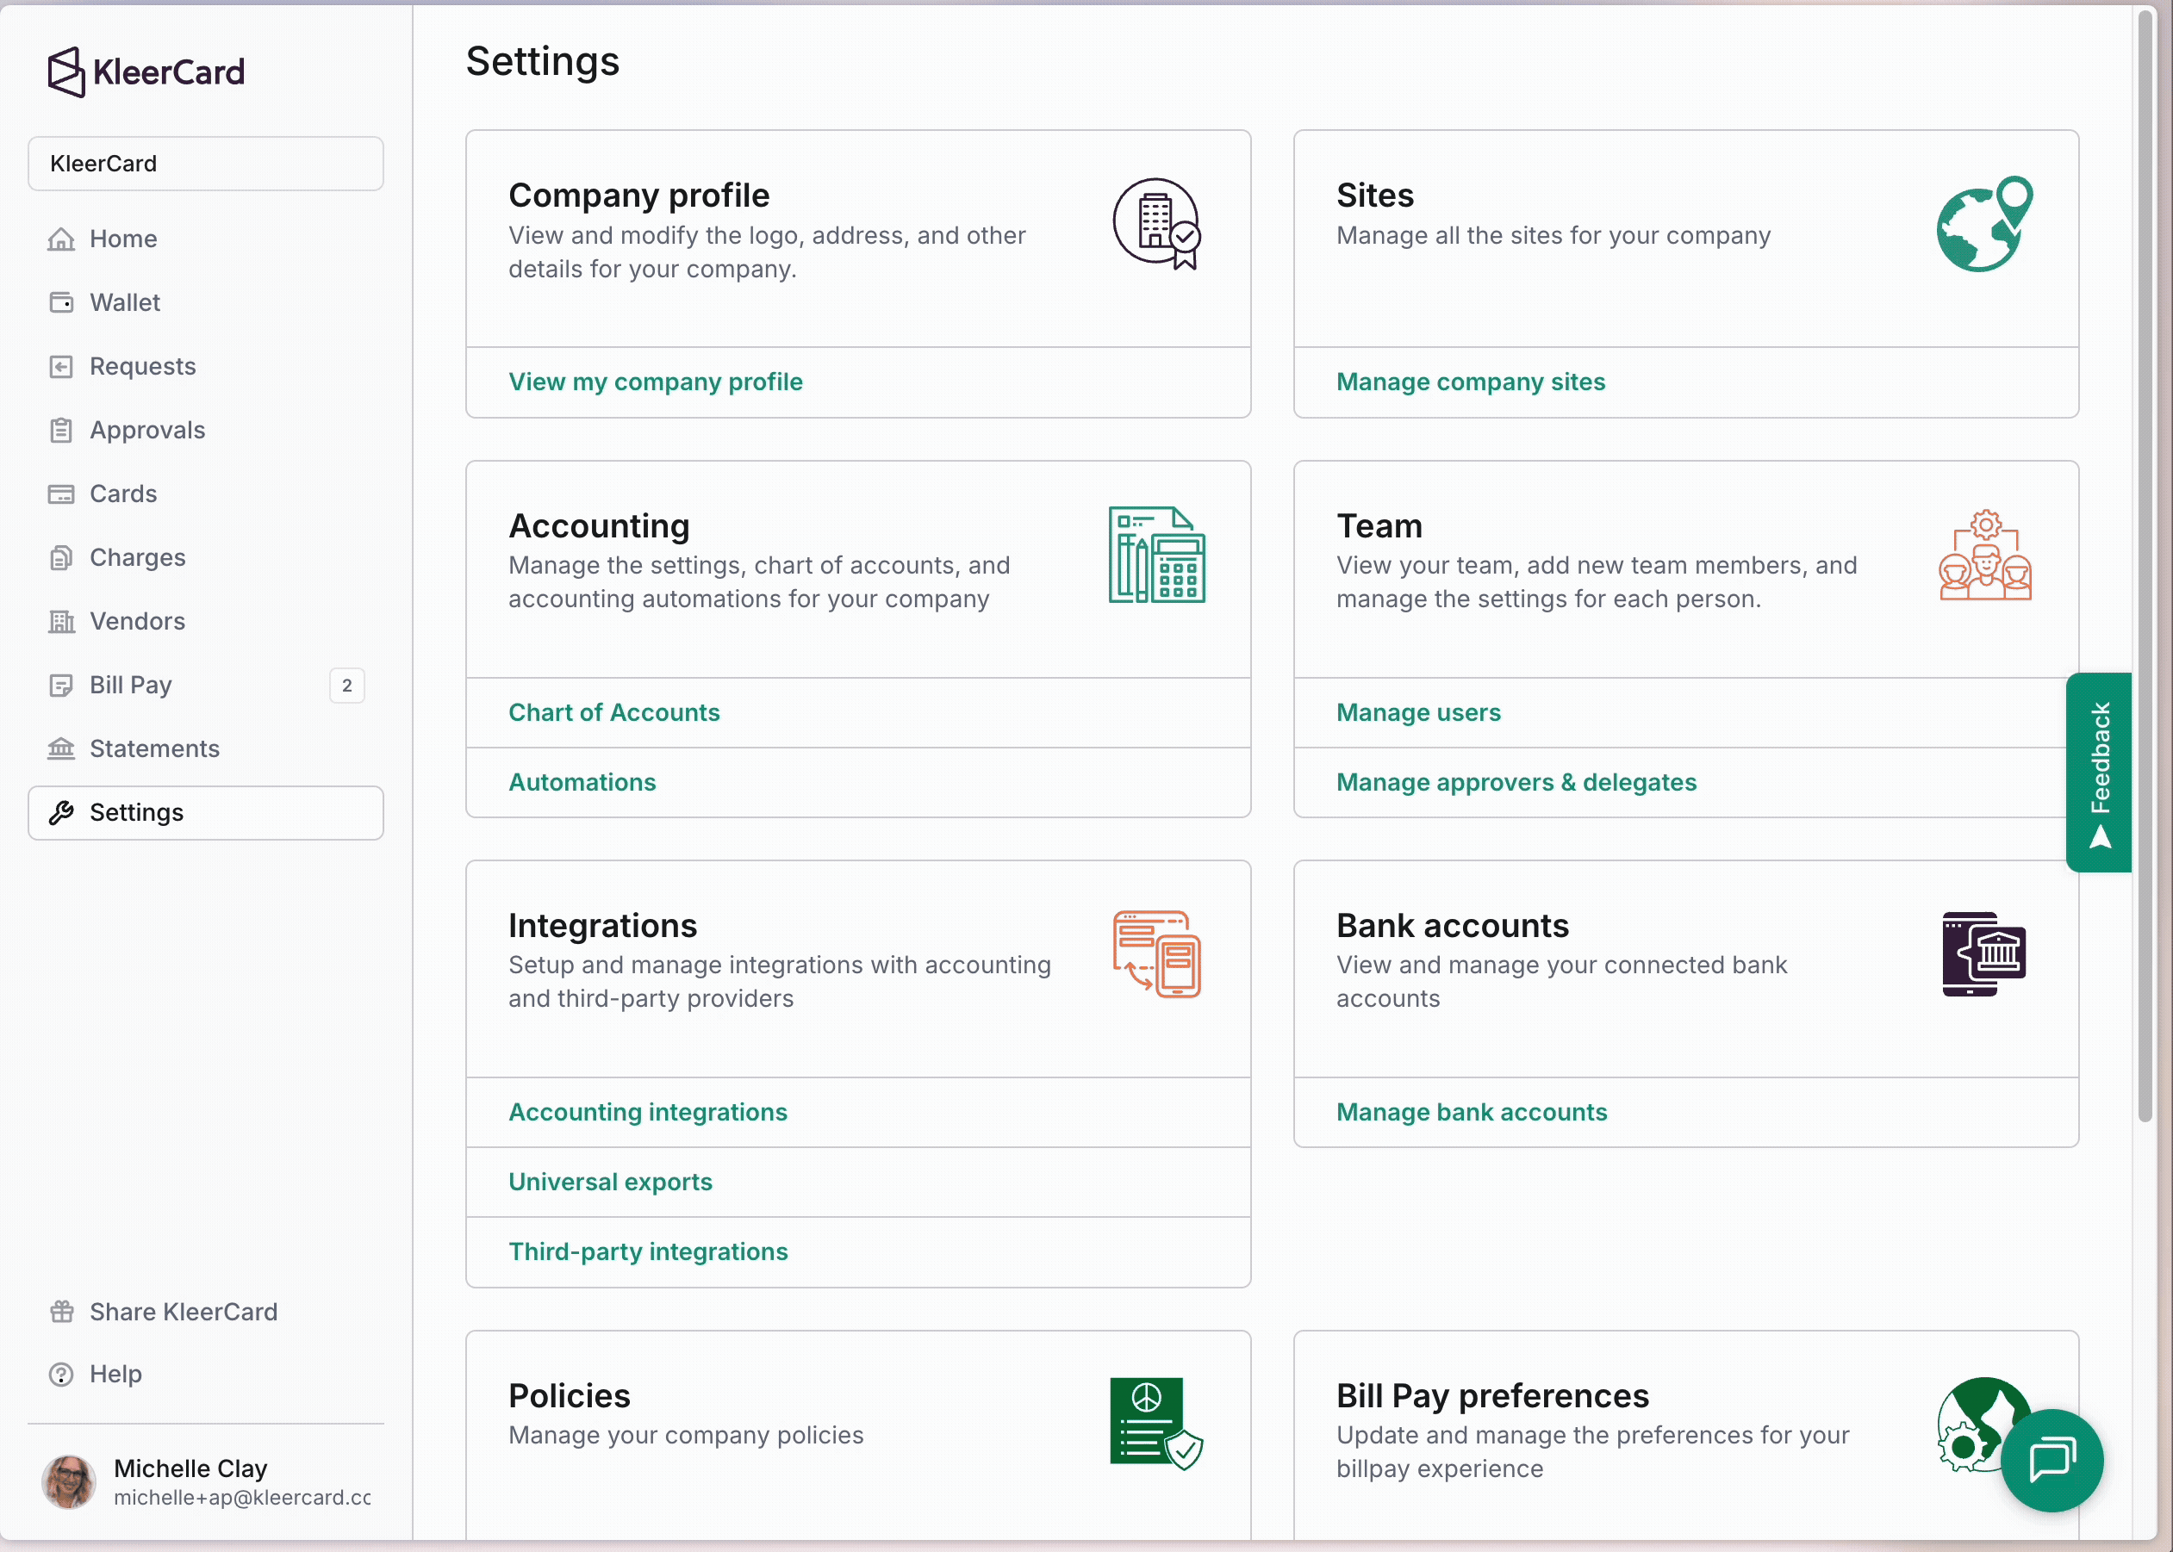Click the Bank accounts icon
This screenshot has width=2173, height=1552.
point(1984,953)
